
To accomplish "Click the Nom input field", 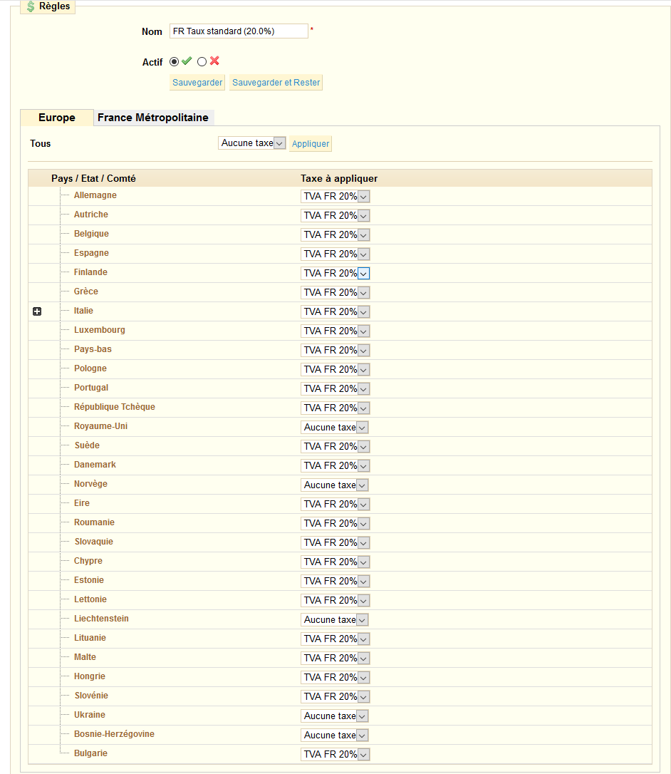I will [239, 31].
